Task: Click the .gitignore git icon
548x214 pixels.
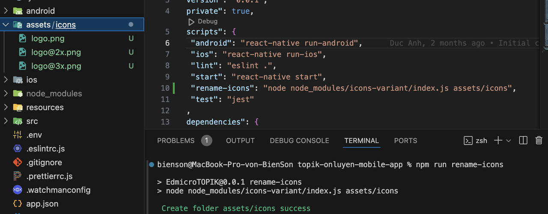Action: tap(18, 162)
